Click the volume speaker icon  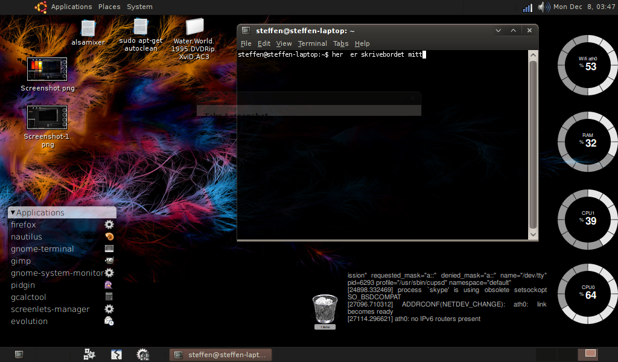544,7
